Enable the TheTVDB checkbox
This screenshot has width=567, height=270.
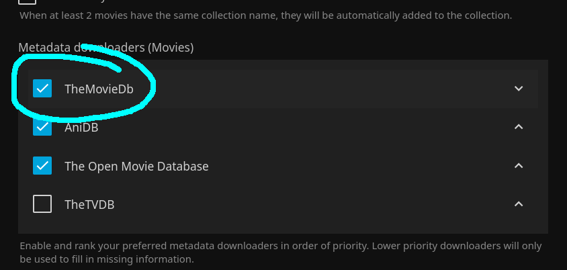point(42,204)
